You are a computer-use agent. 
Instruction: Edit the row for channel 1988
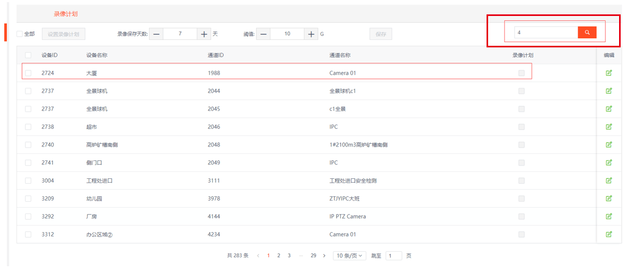609,73
